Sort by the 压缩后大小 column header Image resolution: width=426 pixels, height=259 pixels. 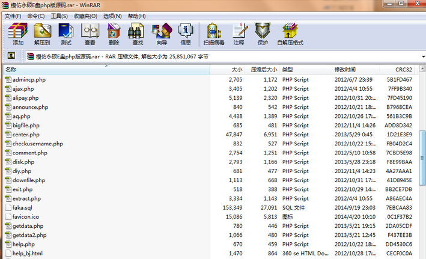pos(262,70)
